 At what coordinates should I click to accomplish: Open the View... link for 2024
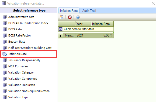[x=69, y=35]
